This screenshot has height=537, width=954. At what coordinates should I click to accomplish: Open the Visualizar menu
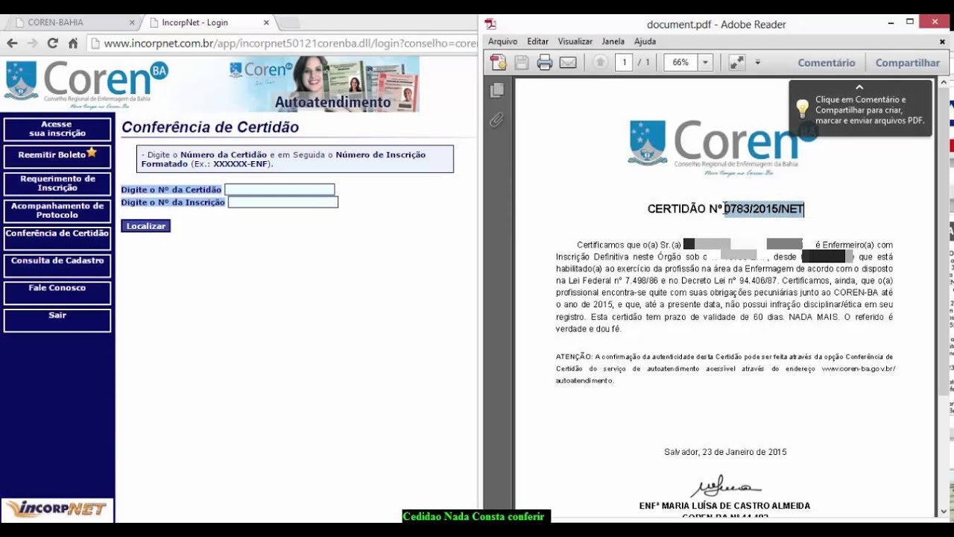(x=575, y=42)
